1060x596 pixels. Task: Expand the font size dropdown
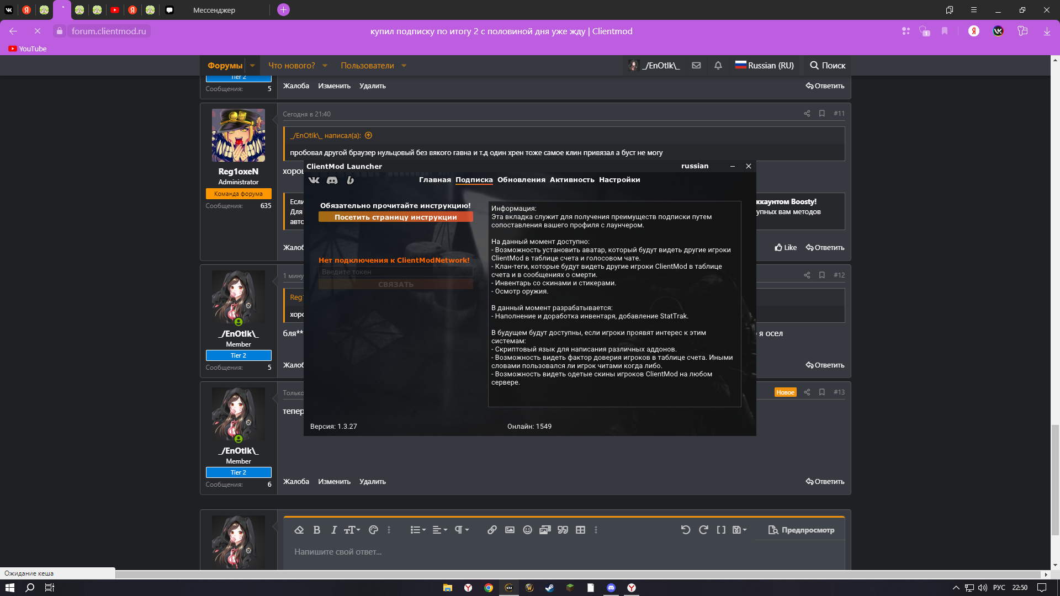pyautogui.click(x=352, y=530)
